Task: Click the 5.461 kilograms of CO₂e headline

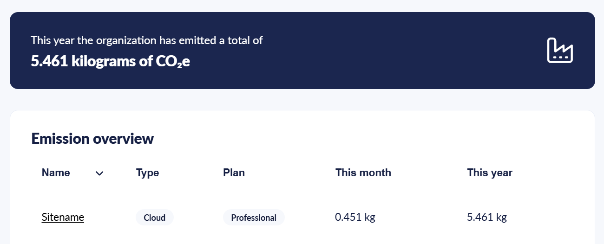Action: coord(110,61)
